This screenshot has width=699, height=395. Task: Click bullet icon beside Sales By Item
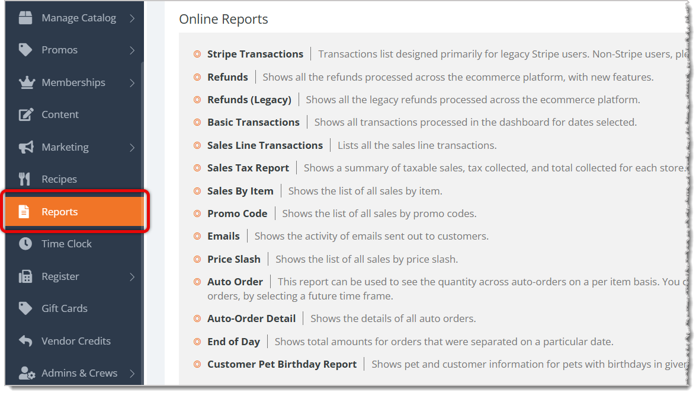coord(197,191)
